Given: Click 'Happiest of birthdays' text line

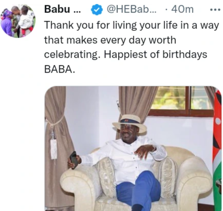Looking at the screenshot, I should (x=155, y=55).
